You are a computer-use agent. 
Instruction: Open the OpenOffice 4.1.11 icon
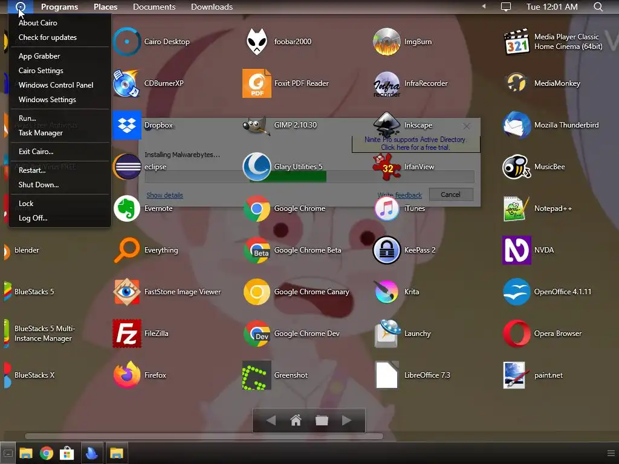point(516,292)
